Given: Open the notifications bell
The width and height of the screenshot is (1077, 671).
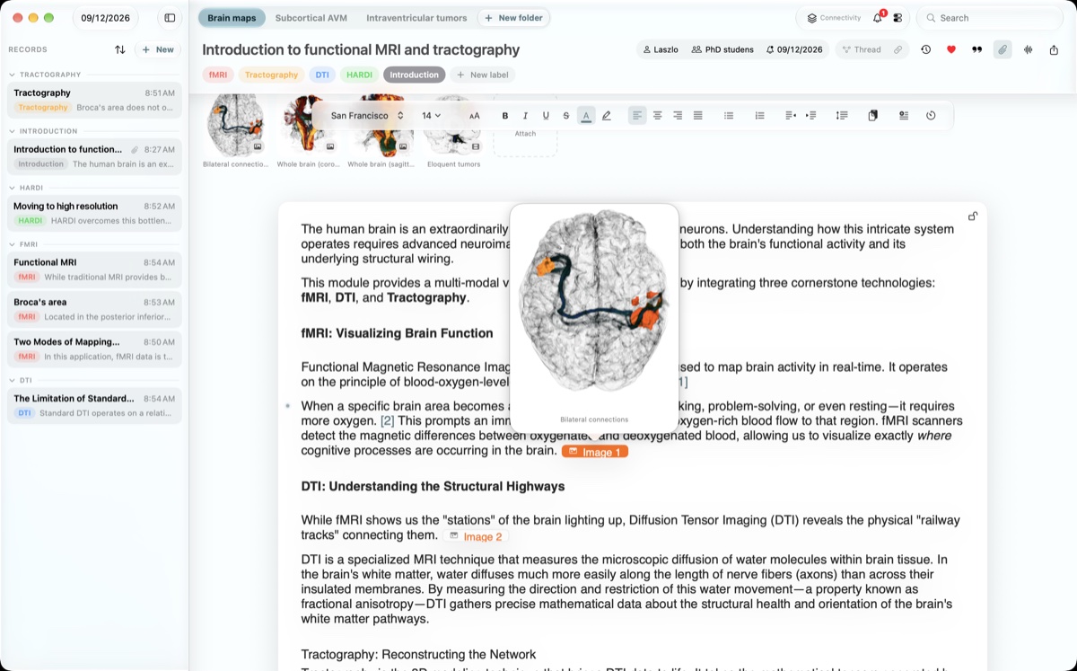Looking at the screenshot, I should pos(878,18).
